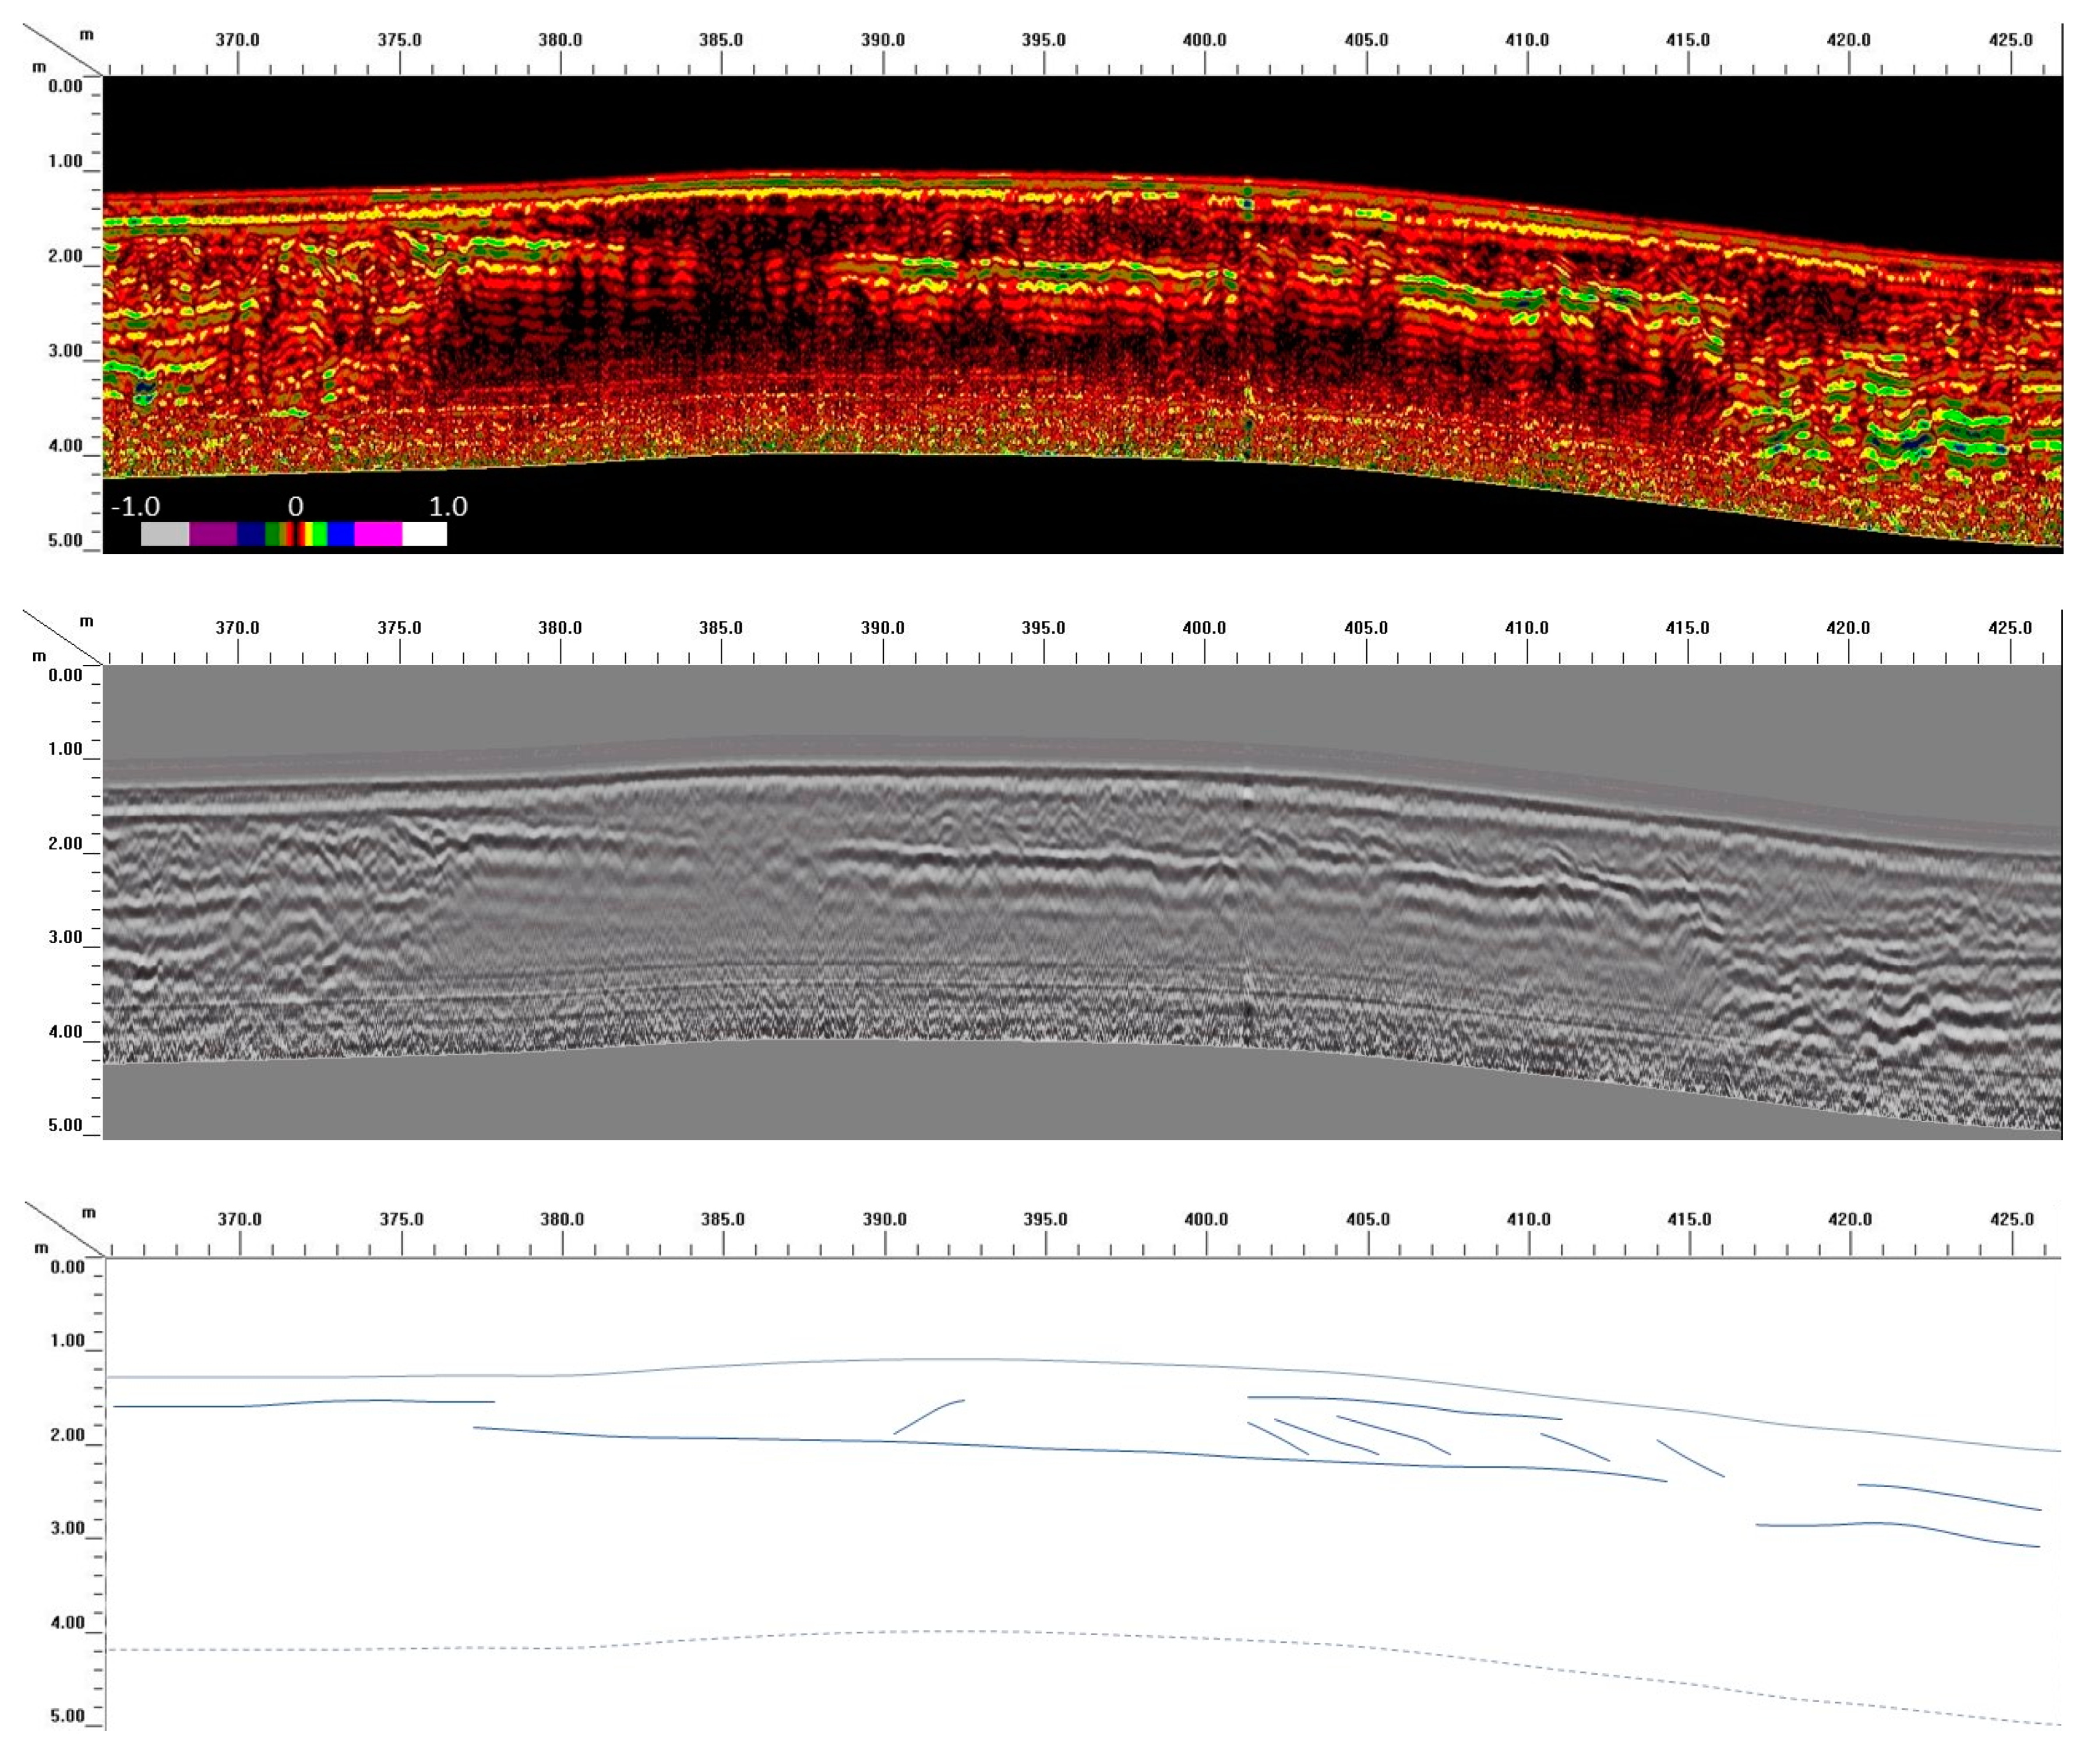Click depth label '3.00' beside the color radargram
The image size is (2094, 1764).
pyautogui.click(x=66, y=351)
